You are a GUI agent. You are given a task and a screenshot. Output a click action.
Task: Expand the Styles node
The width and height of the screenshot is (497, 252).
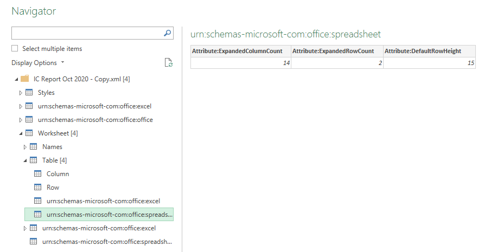coord(21,93)
